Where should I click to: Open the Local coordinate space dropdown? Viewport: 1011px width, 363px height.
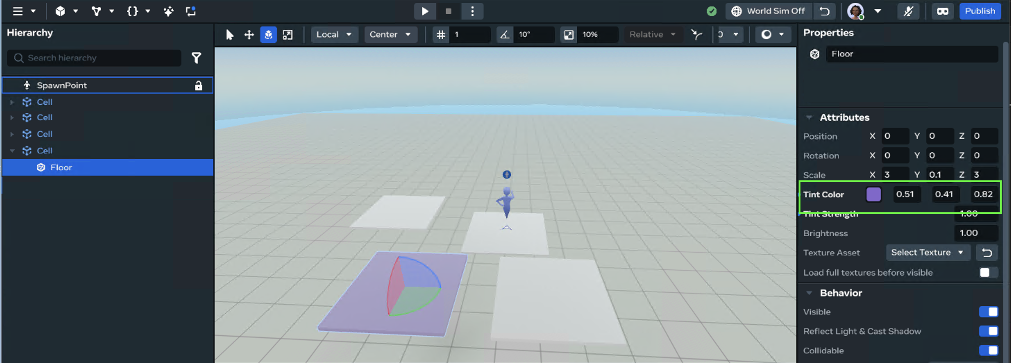334,35
